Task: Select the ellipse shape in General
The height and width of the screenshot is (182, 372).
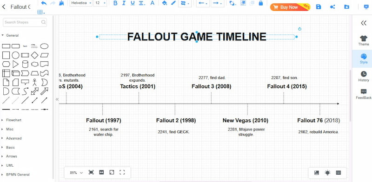Action: coord(44,46)
